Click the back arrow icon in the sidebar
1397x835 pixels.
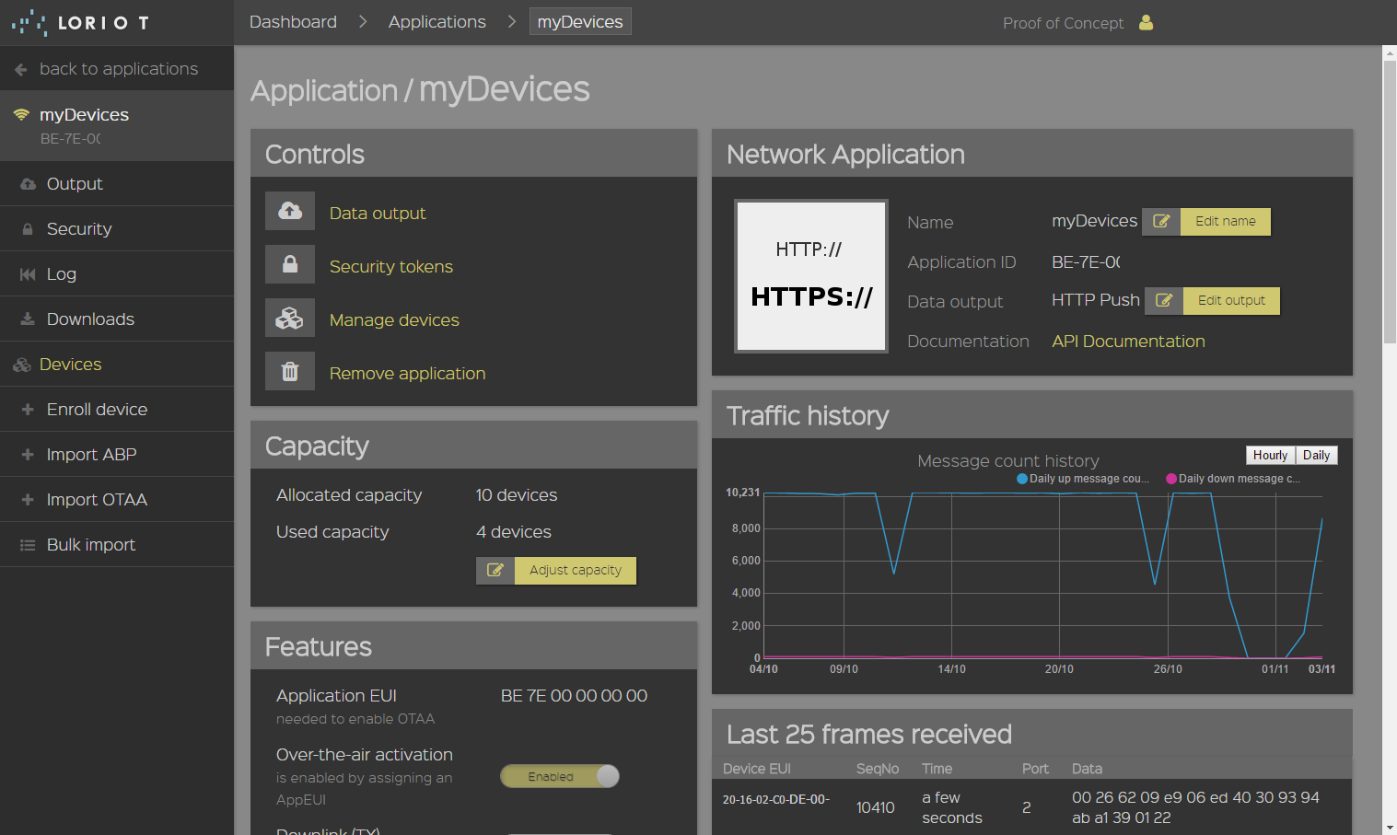click(21, 69)
